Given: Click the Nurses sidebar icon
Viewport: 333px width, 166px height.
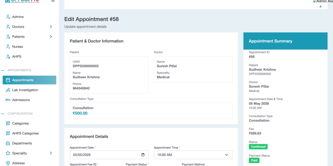Looking at the screenshot, I should tap(8, 46).
